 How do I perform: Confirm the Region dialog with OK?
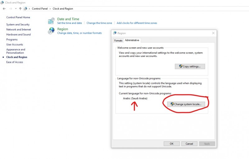[172, 144]
